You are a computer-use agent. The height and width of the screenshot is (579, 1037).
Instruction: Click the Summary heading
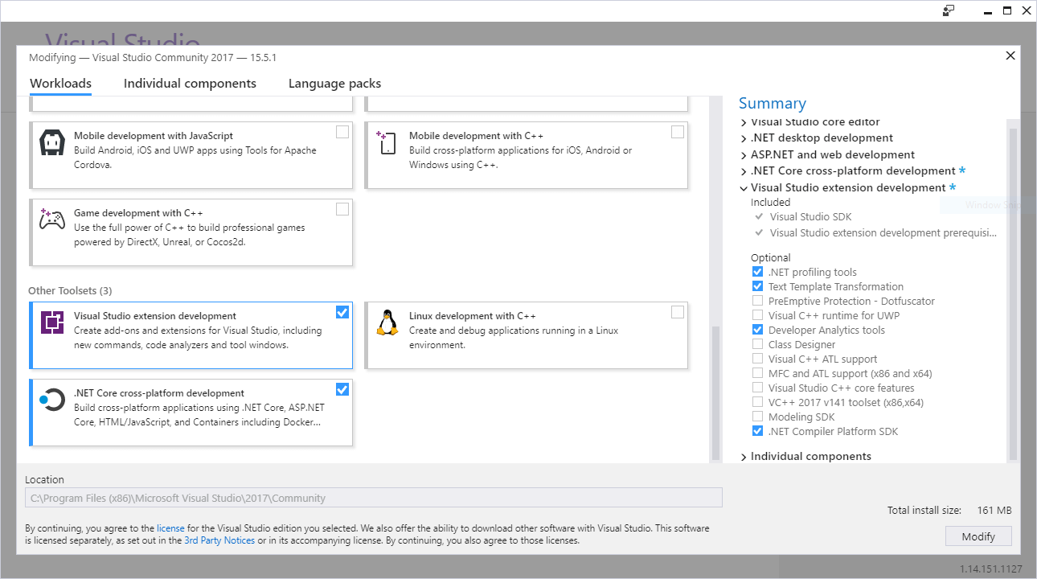[773, 103]
